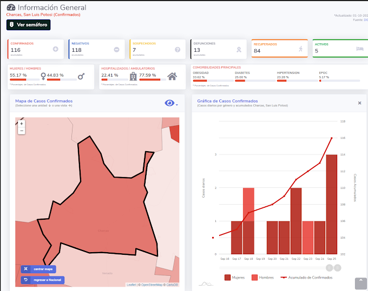Screen dimensions: 368x291
Task: Click the Fuente source link at top right
Action: tap(366, 20)
